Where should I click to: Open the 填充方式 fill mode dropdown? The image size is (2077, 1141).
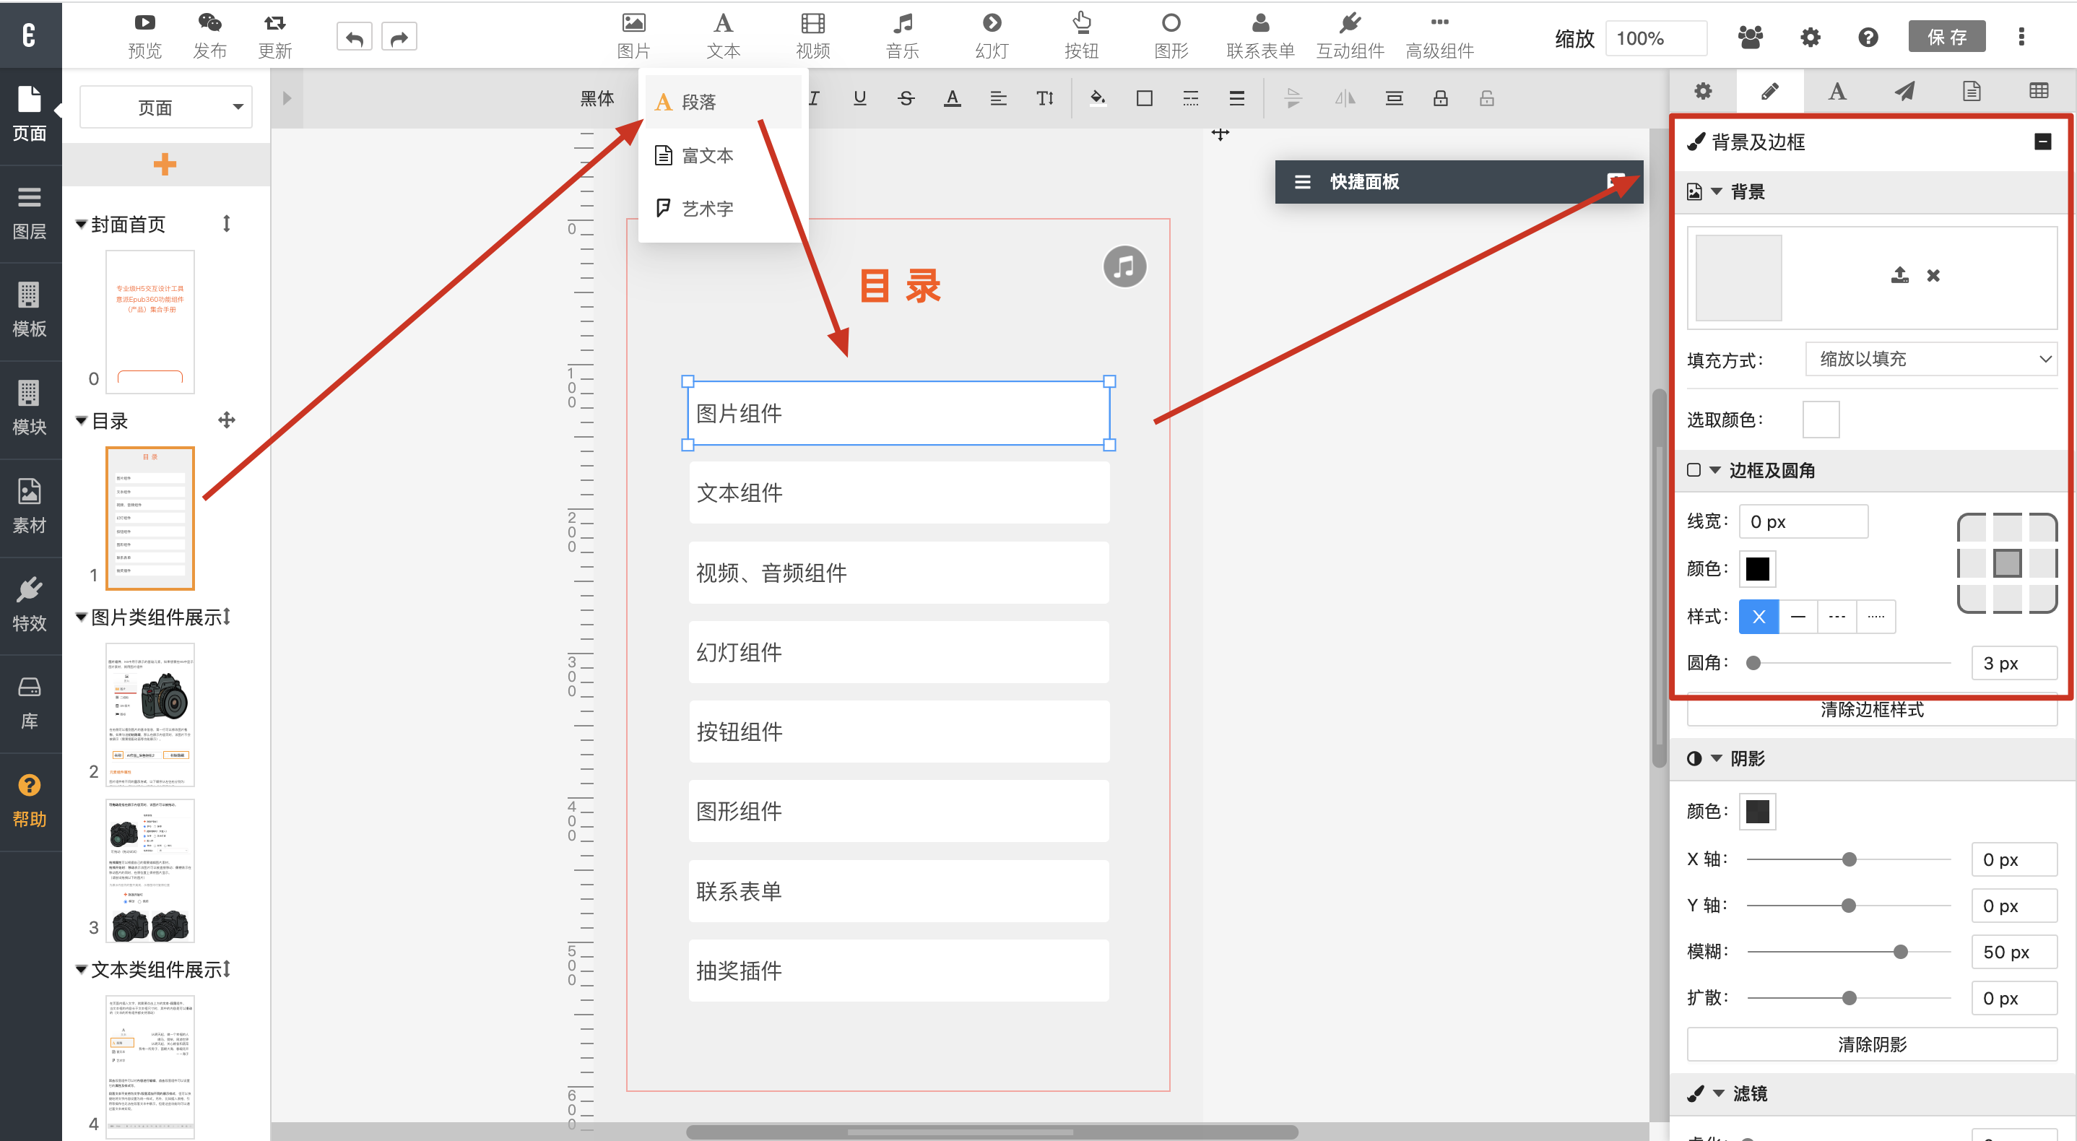pos(1932,359)
